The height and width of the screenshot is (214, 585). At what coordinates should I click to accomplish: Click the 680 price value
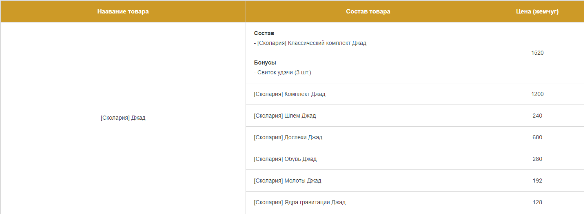(x=537, y=138)
